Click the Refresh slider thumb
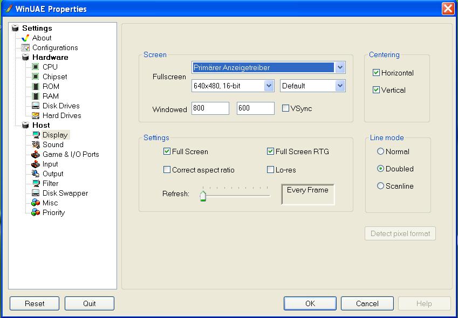The width and height of the screenshot is (458, 318). coord(203,196)
